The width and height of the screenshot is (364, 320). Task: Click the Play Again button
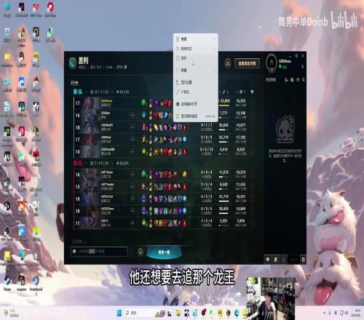164,252
